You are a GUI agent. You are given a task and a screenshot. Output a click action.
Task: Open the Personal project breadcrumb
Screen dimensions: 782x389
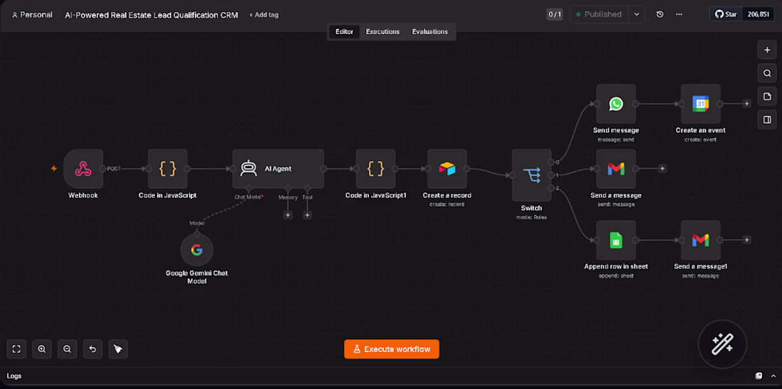(x=32, y=15)
